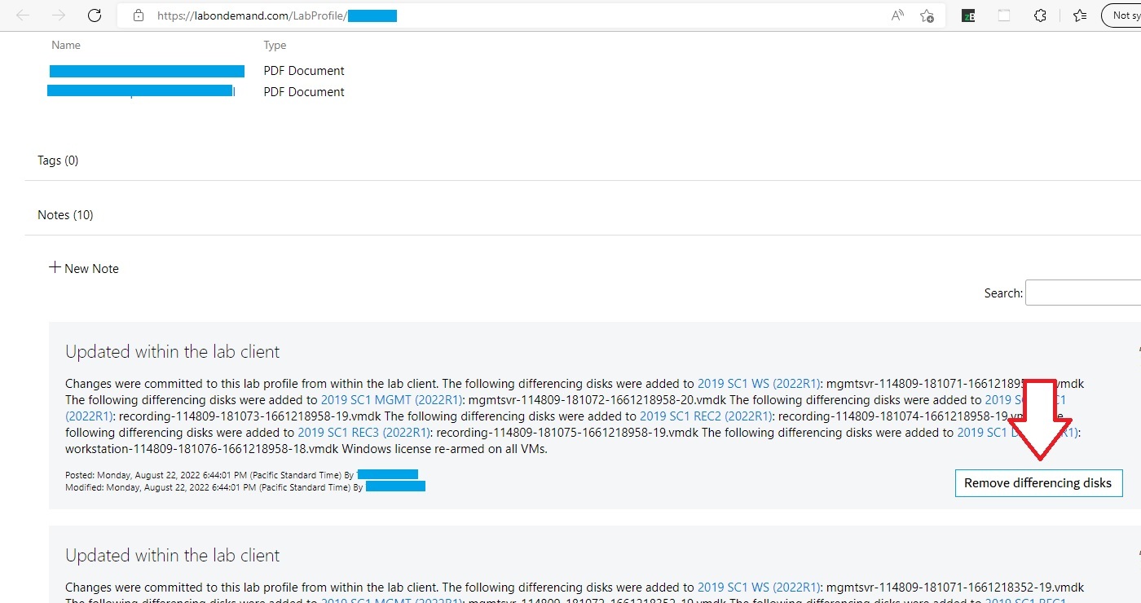Click the browser forward arrow
This screenshot has width=1141, height=603.
(59, 15)
